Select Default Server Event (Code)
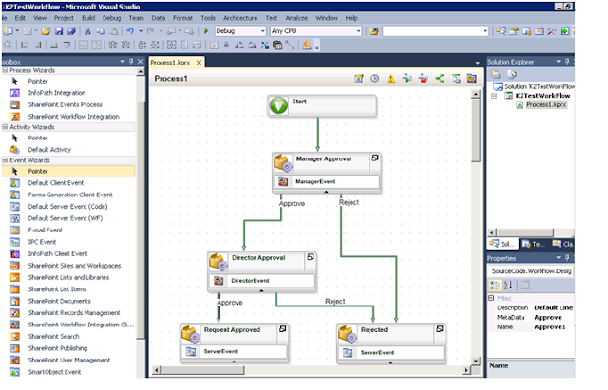Screen dimensions: 608x390 point(67,207)
